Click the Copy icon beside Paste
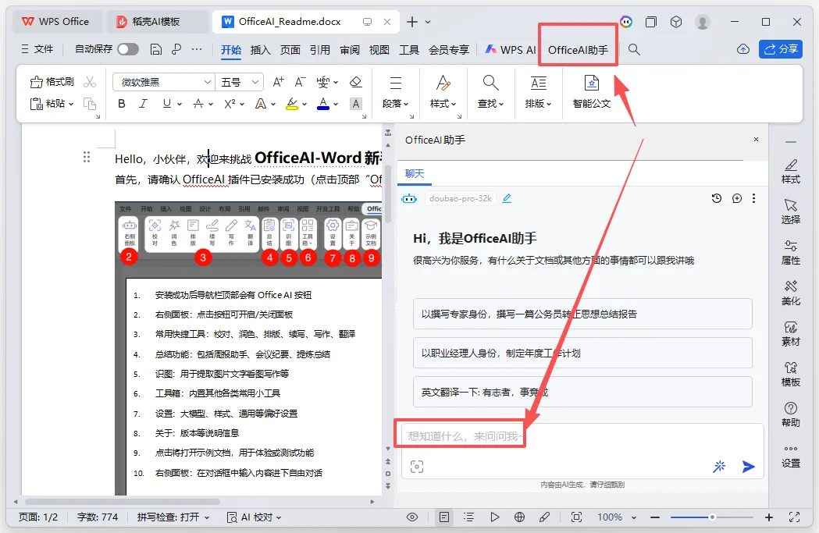Image resolution: width=819 pixels, height=533 pixels. coord(90,103)
